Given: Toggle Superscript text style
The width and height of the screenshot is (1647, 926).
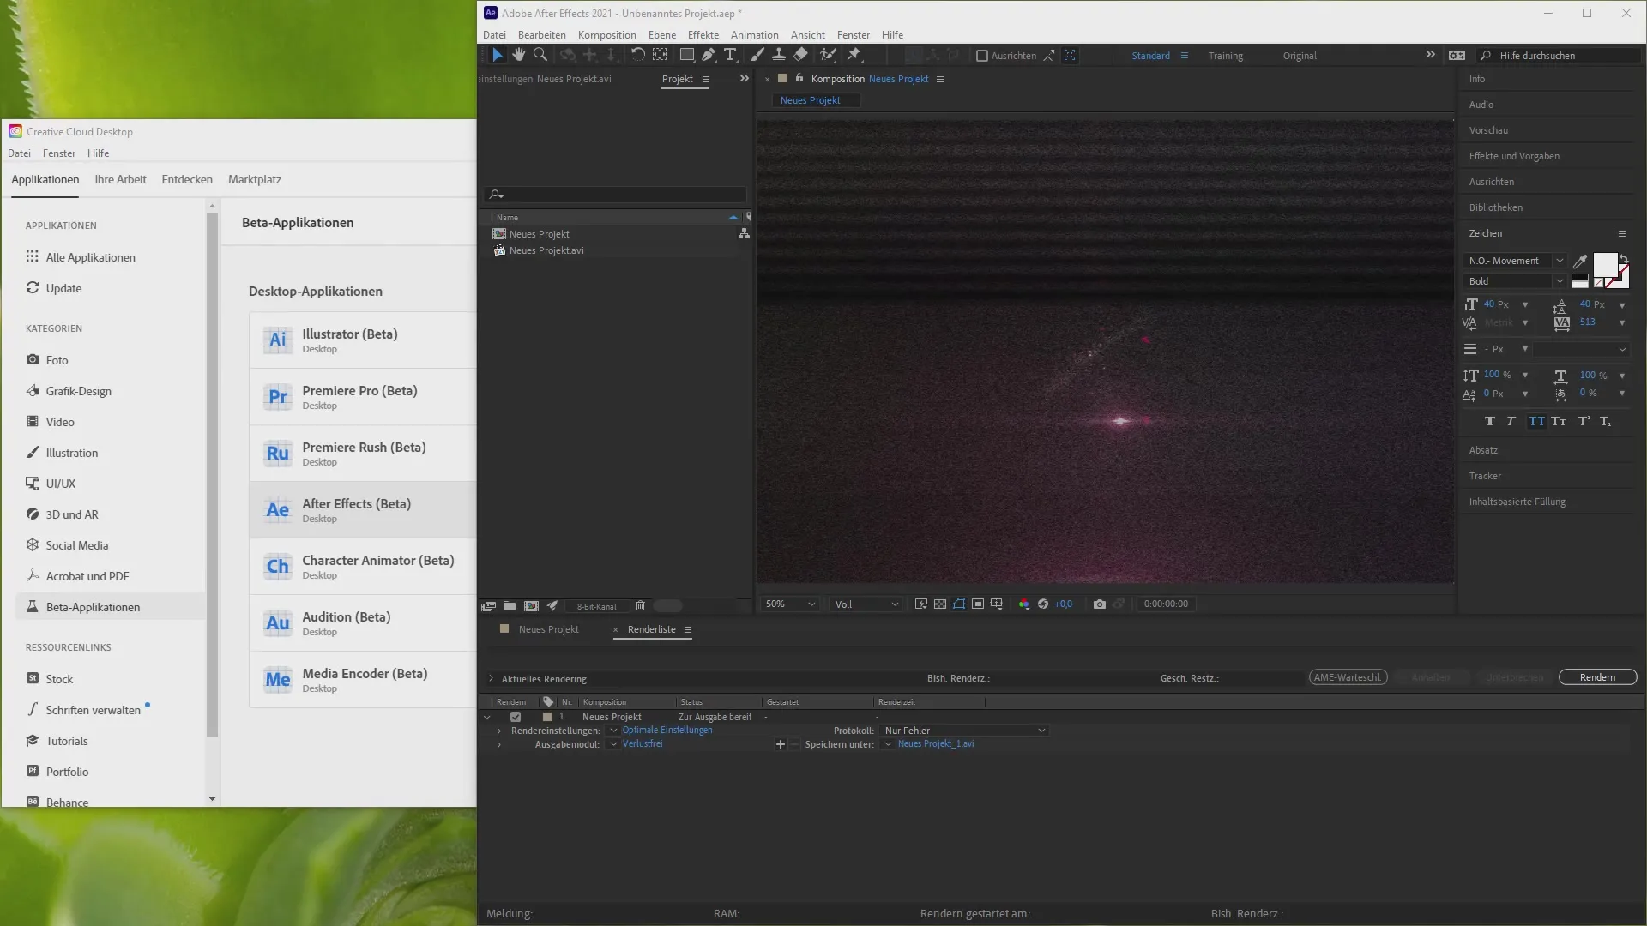Looking at the screenshot, I should tap(1584, 421).
